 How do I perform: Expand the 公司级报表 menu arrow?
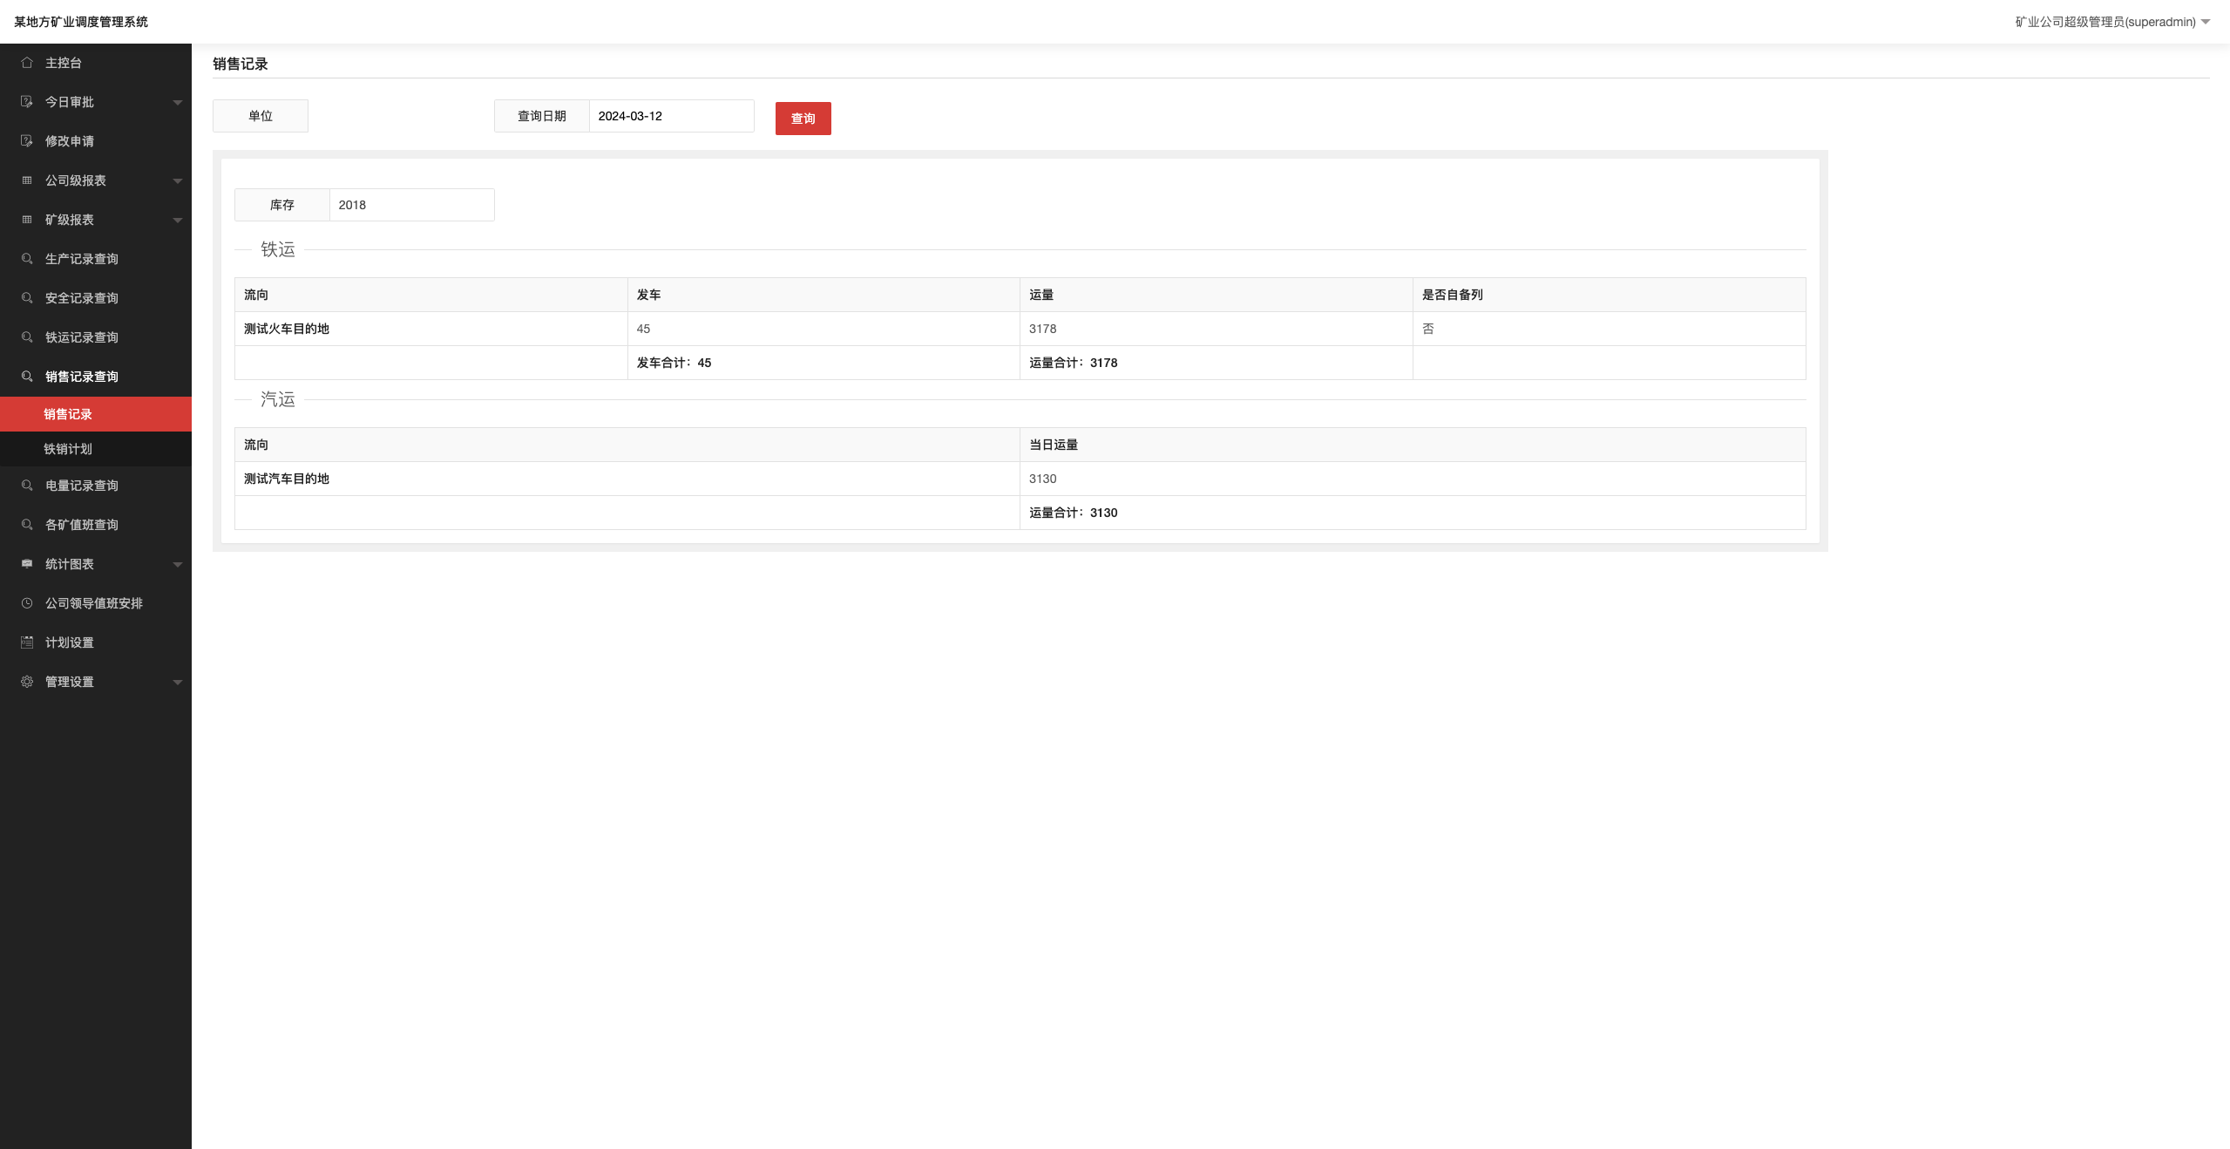click(178, 181)
